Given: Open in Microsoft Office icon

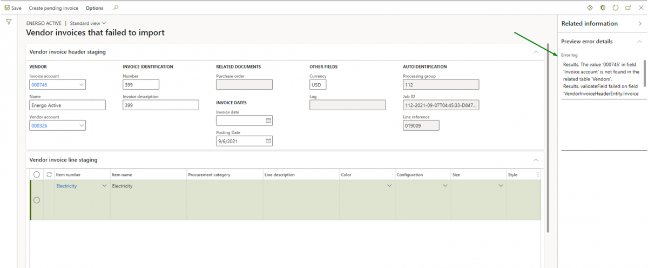Looking at the screenshot, I should coord(603,8).
